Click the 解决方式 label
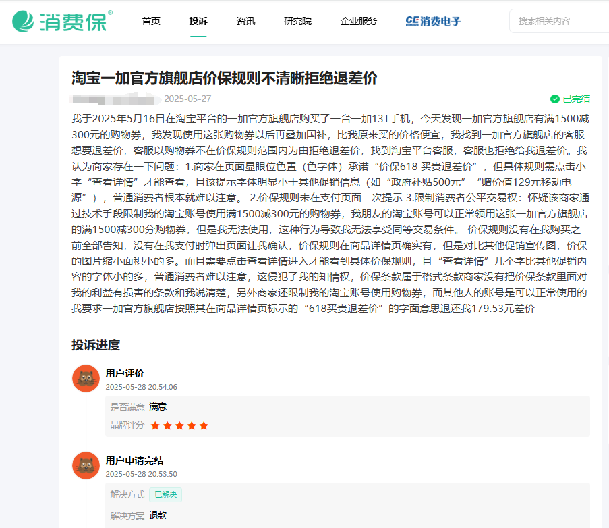609x528 pixels. click(127, 494)
